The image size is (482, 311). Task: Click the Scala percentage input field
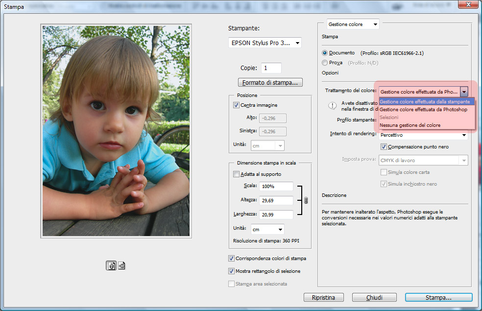(x=276, y=187)
